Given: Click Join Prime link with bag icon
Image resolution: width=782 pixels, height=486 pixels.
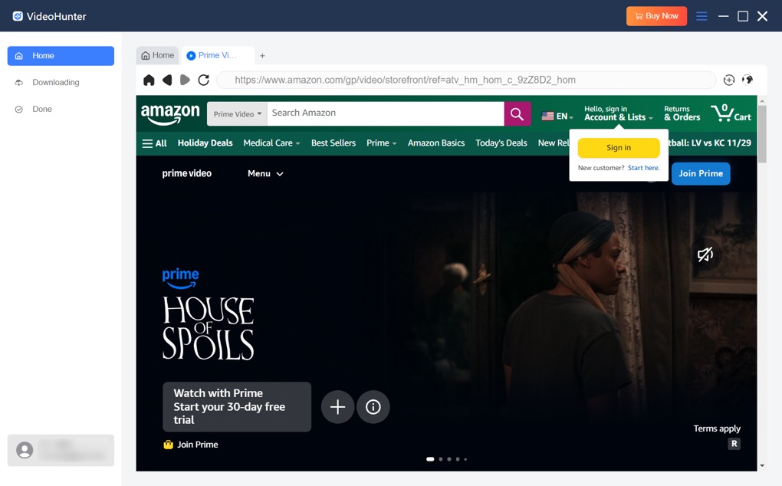Looking at the screenshot, I should (190, 445).
